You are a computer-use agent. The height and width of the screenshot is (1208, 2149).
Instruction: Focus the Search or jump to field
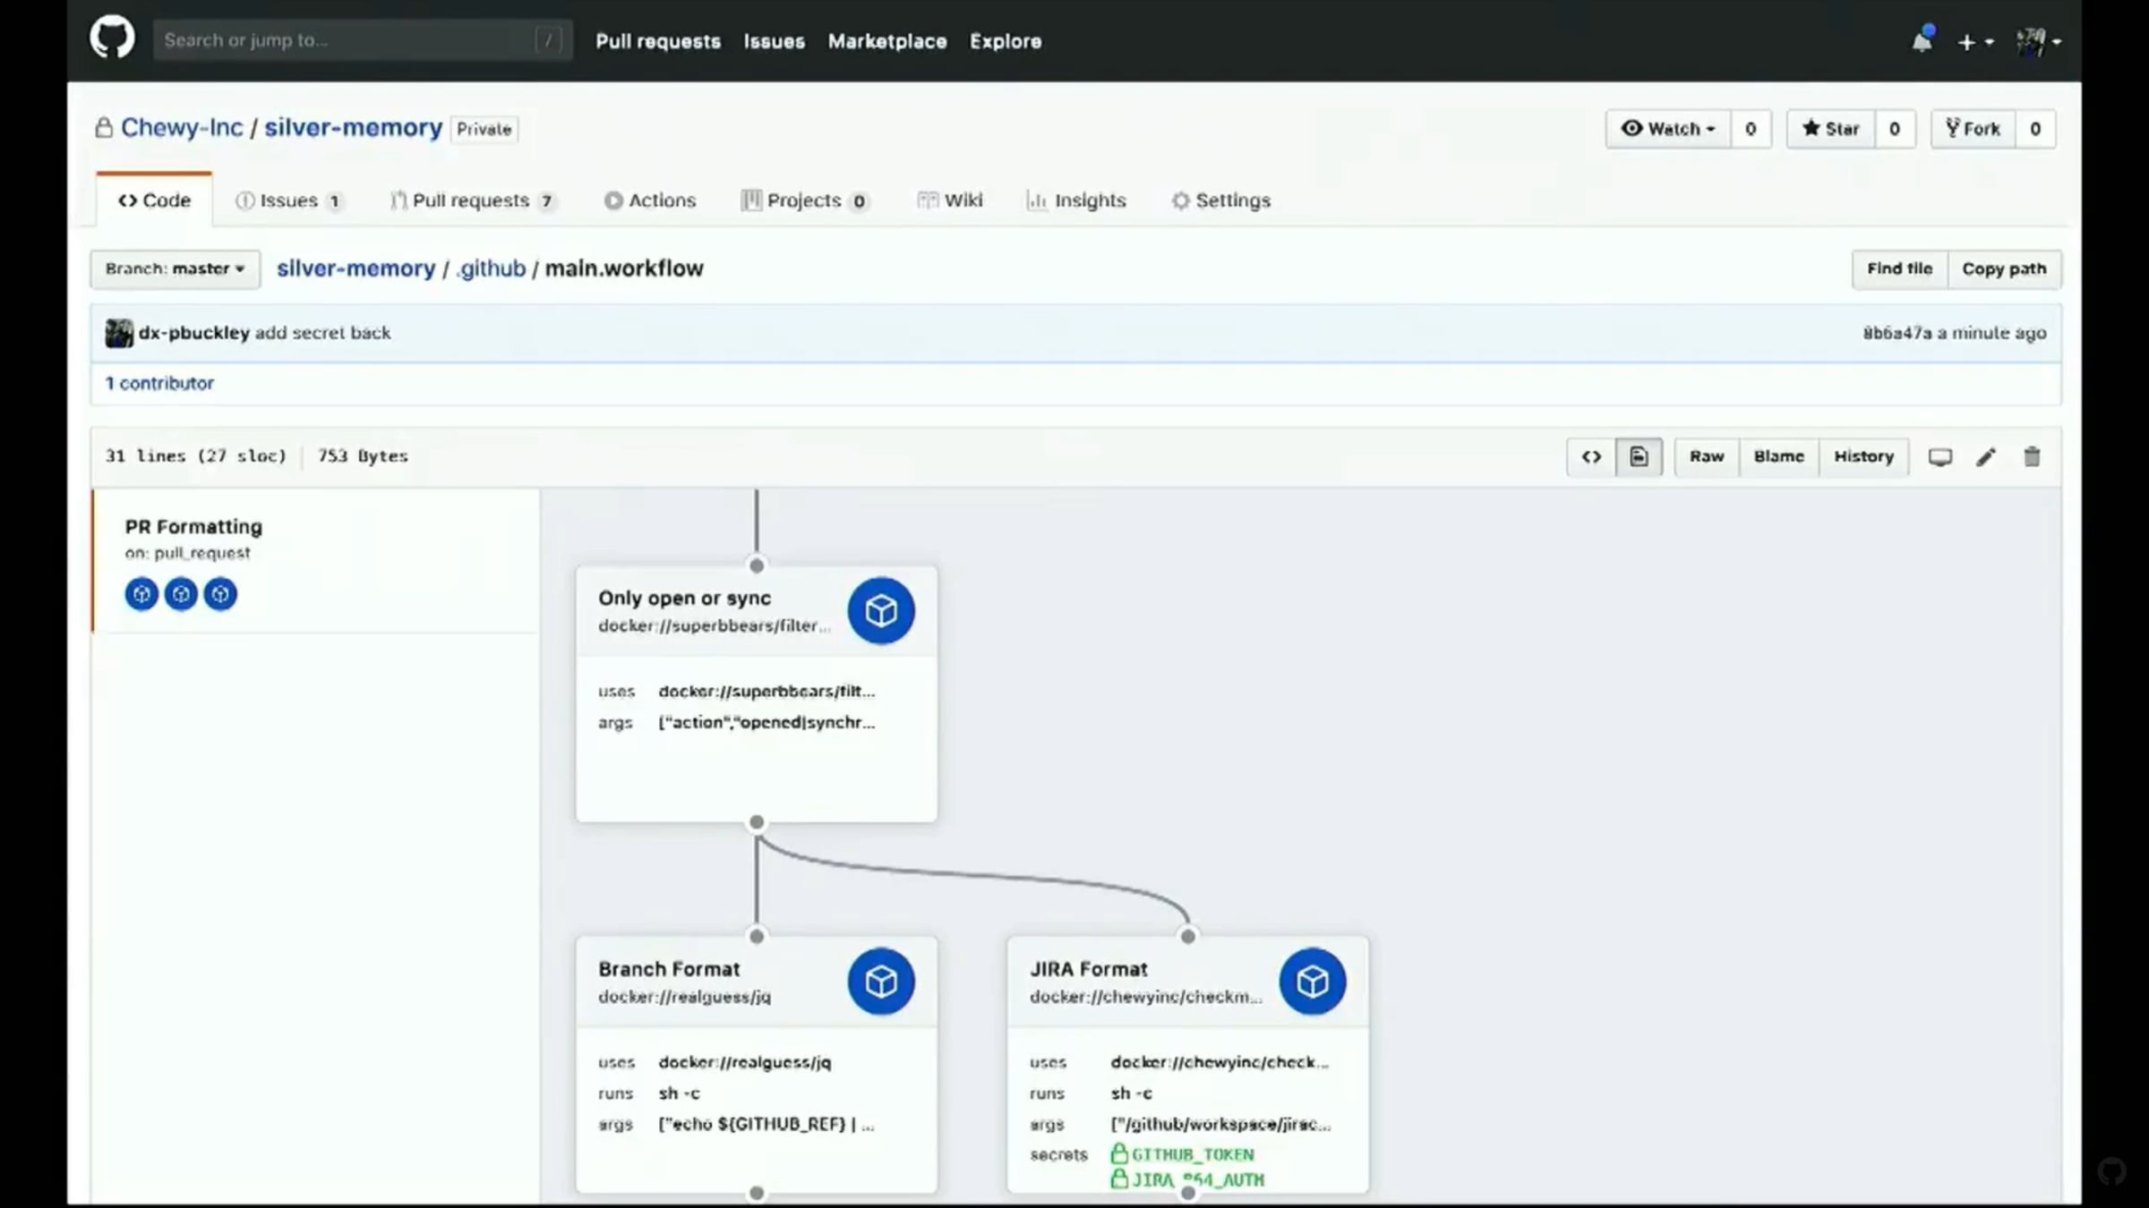[363, 40]
